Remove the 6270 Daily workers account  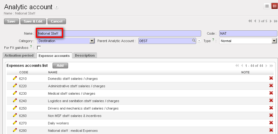pos(271,123)
